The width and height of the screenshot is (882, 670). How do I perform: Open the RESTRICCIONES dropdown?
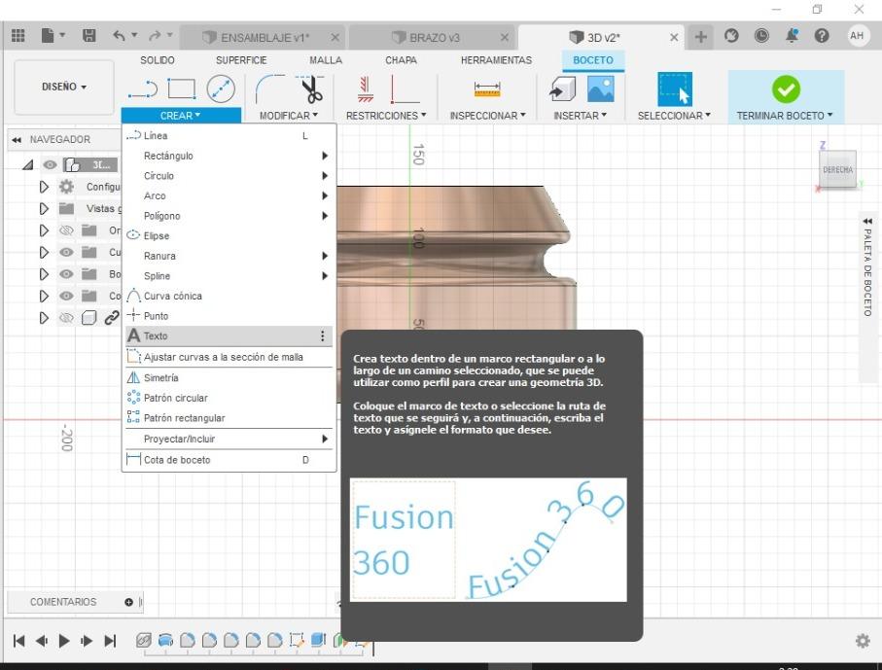386,116
